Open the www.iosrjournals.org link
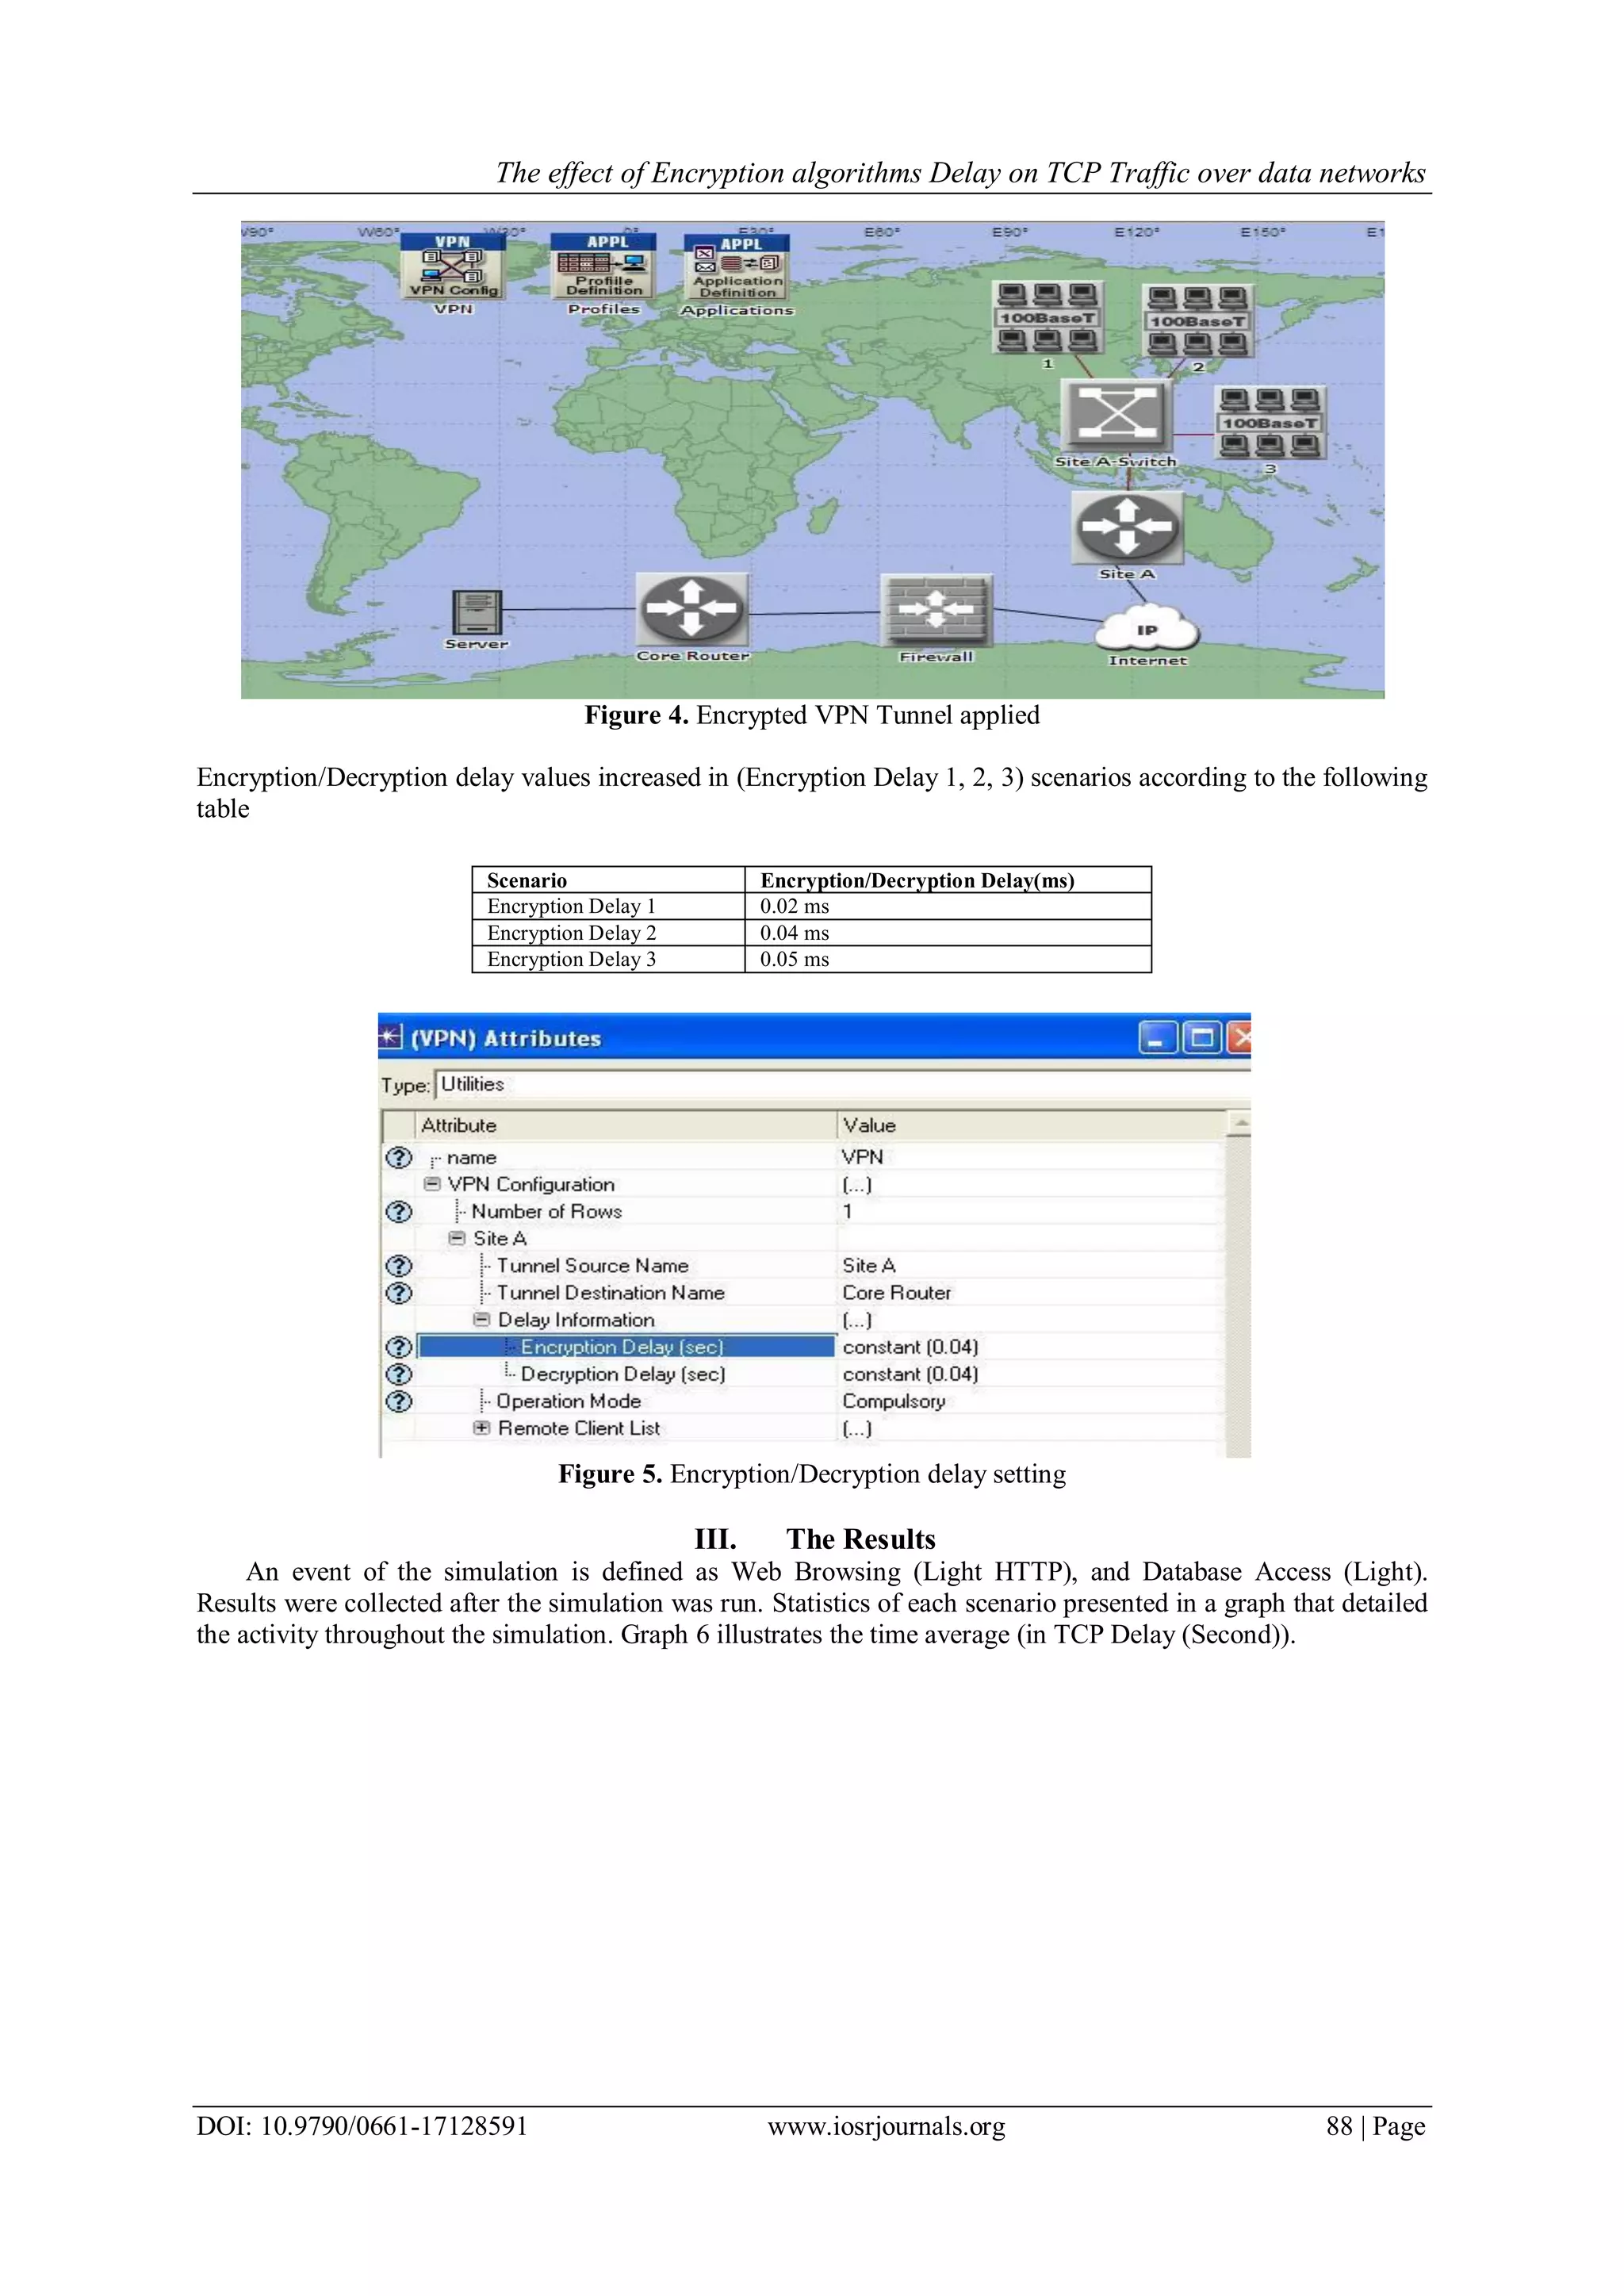The width and height of the screenshot is (1624, 2296). tap(886, 2126)
